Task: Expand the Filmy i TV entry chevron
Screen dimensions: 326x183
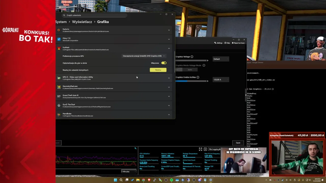Action: 169,39
